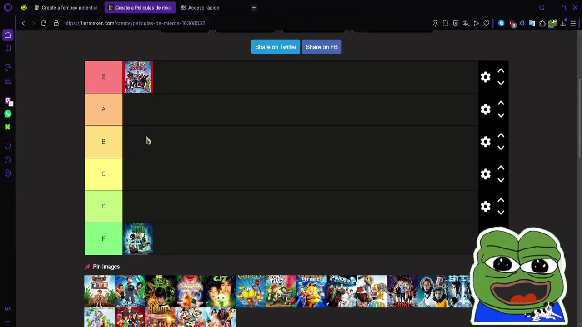Move the B tier row up

tap(501, 135)
